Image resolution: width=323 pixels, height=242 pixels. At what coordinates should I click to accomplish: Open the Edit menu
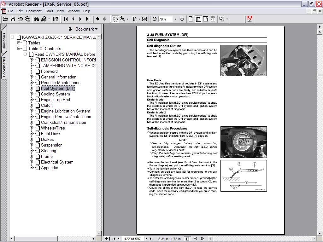pos(20,11)
